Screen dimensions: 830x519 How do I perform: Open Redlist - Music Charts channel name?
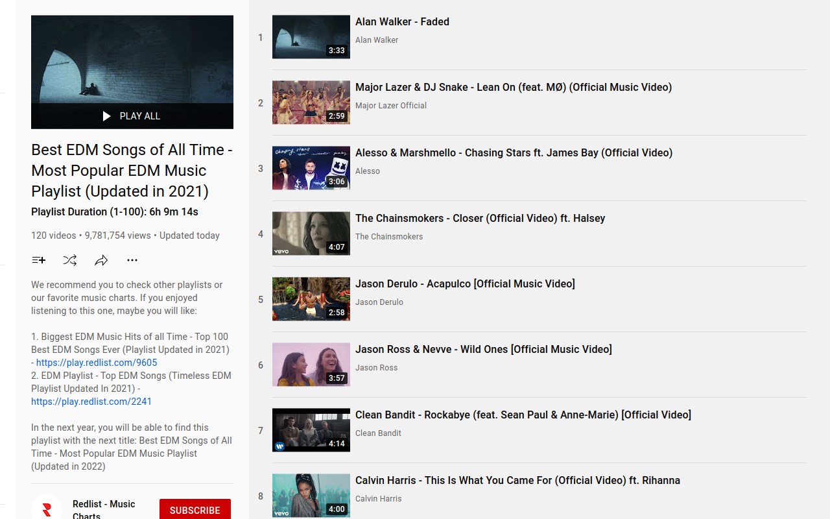pos(104,509)
